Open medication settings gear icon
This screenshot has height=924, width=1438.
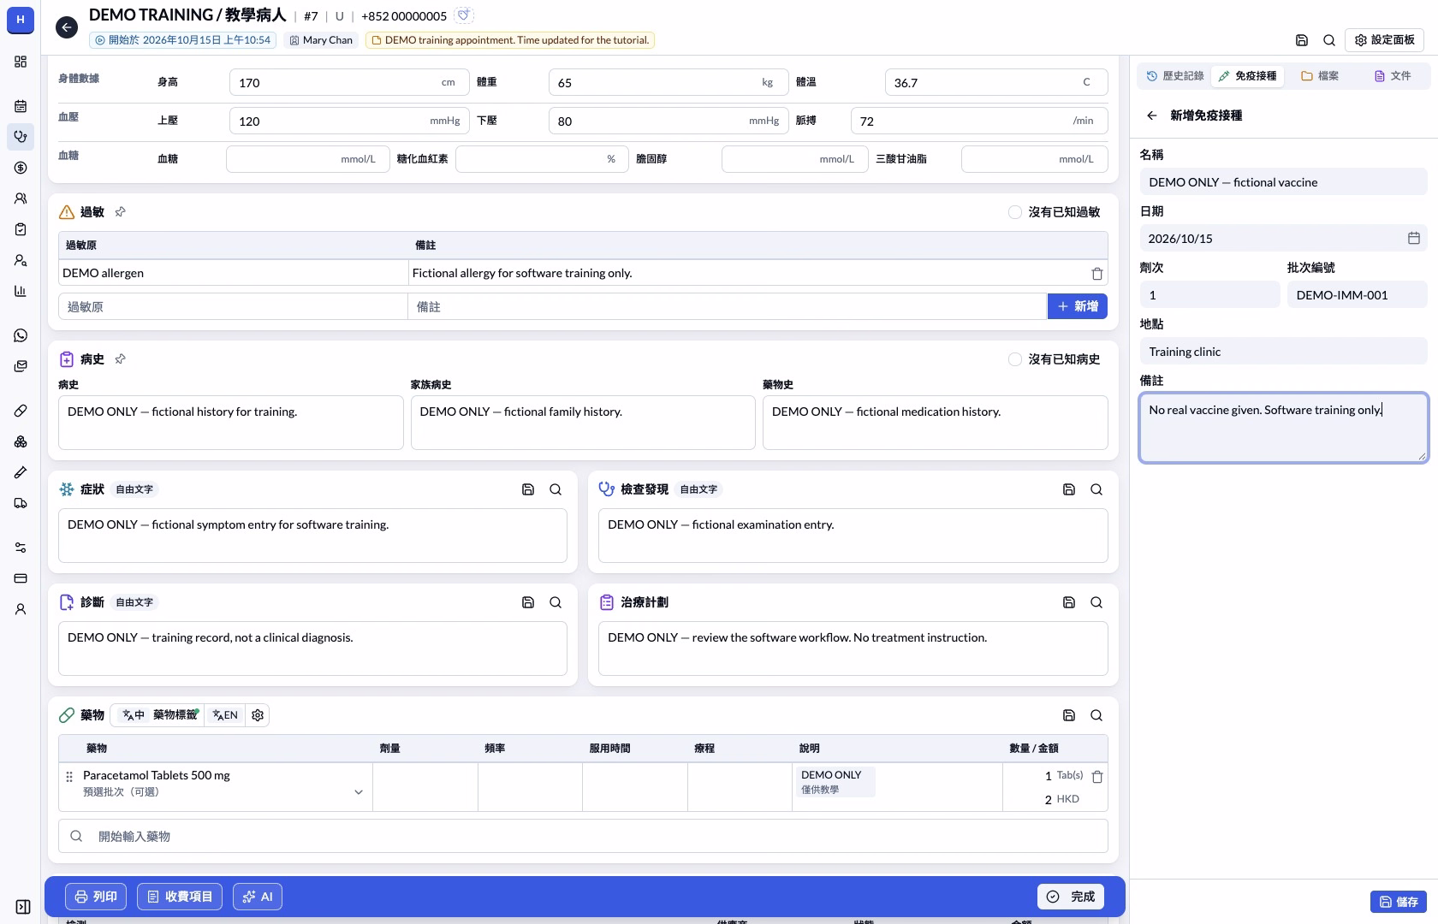click(x=258, y=715)
